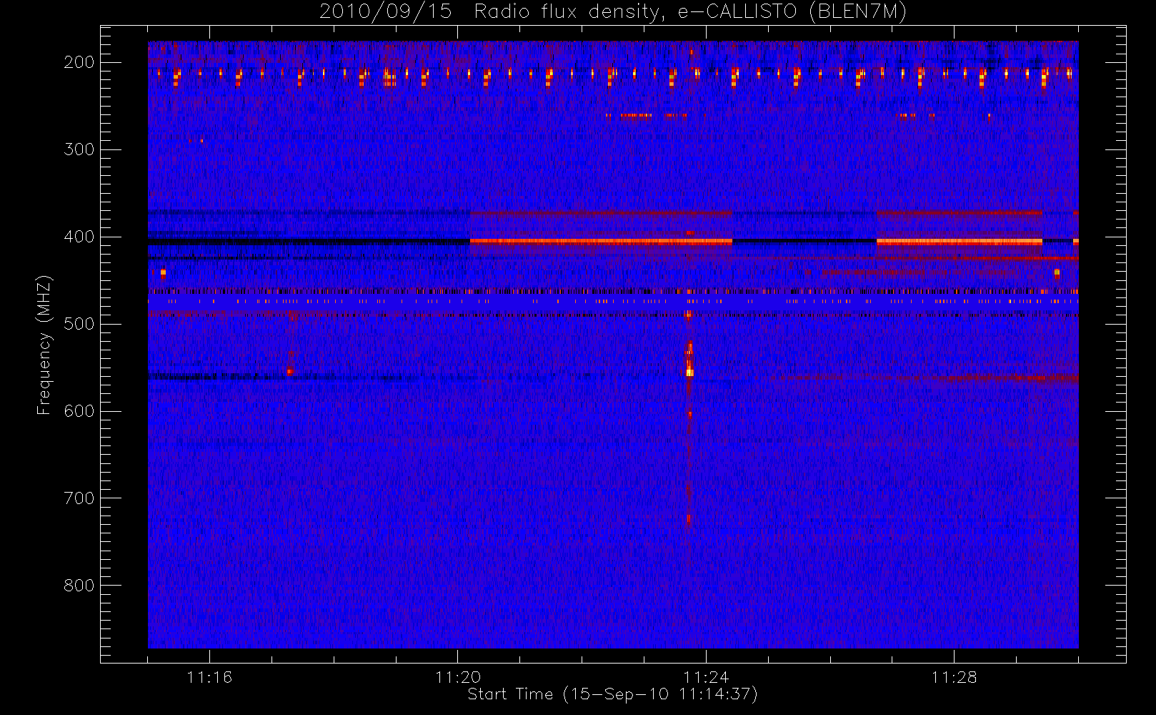Click the 11:24 time tick label
This screenshot has height=715, width=1156.
(706, 677)
